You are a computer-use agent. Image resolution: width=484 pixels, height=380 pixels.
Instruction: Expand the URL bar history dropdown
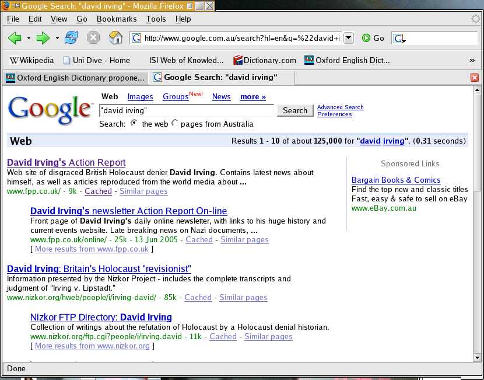[349, 38]
